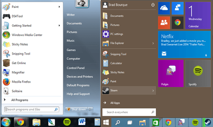The height and width of the screenshot is (127, 213).
Task: Open Steam icon on the Windows 10 taskbar
Action: click(x=208, y=122)
